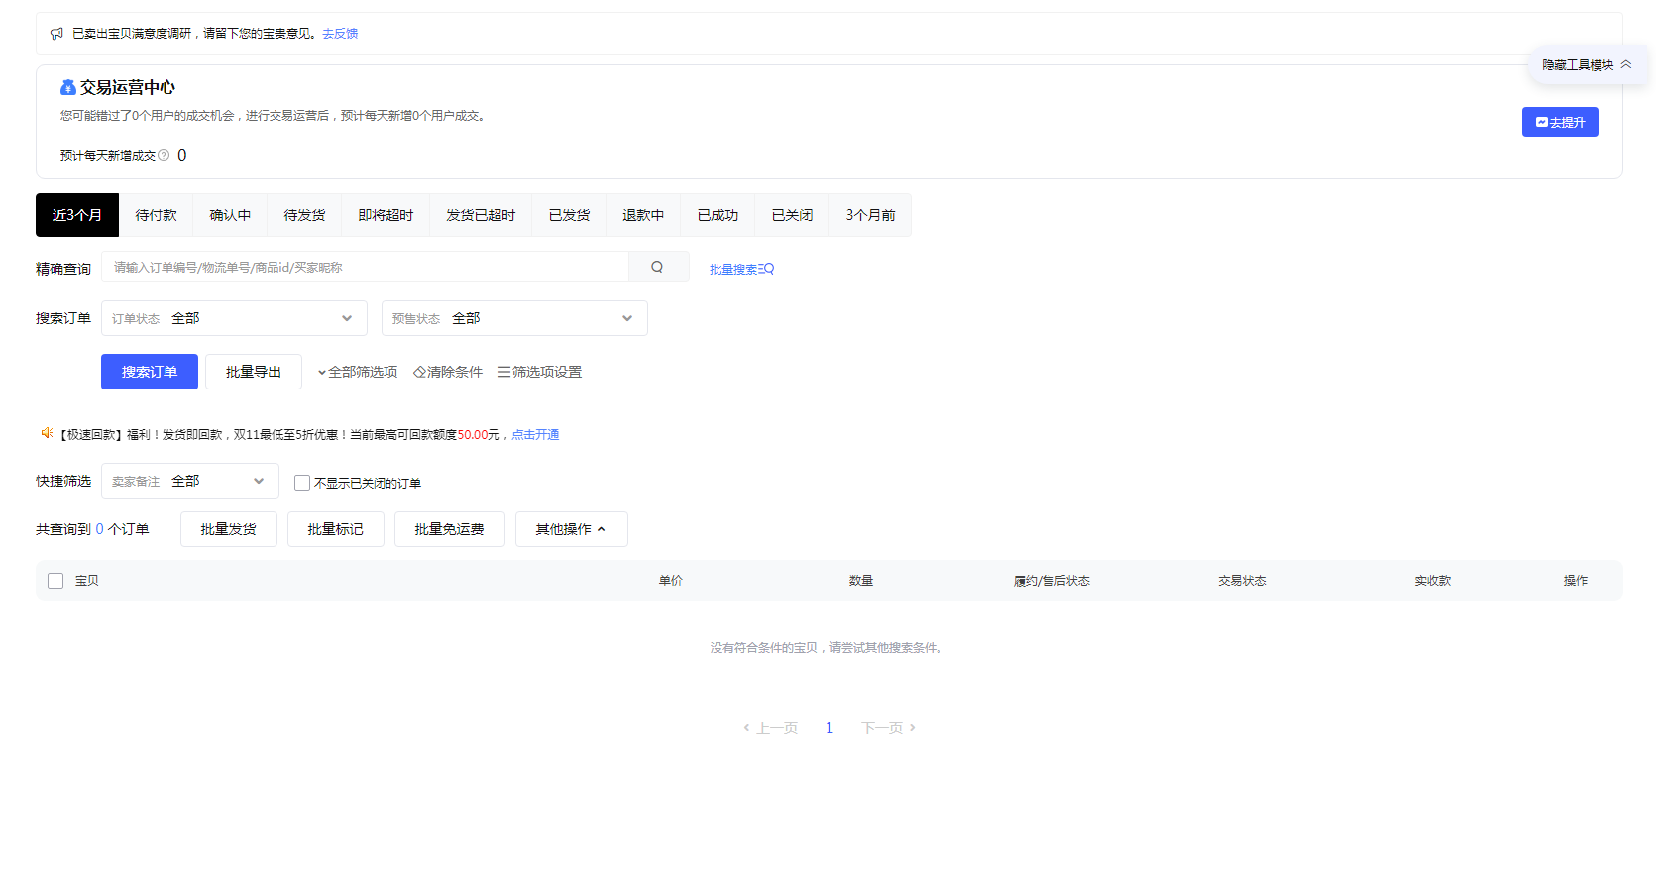1656x889 pixels.
Task: Switch to 待发货 tab
Action: point(304,215)
